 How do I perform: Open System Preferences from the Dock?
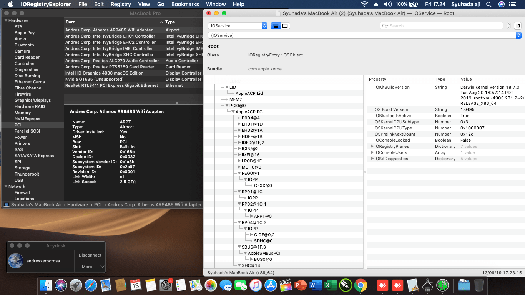[x=166, y=285]
